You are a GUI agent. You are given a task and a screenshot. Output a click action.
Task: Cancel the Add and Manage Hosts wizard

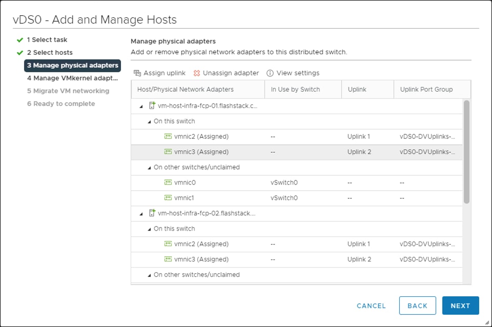[x=371, y=305]
